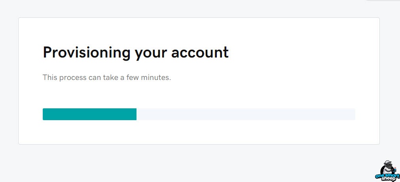Click the white "sheep" logo word
Viewport: 400px width, 182px height.
tap(388, 179)
